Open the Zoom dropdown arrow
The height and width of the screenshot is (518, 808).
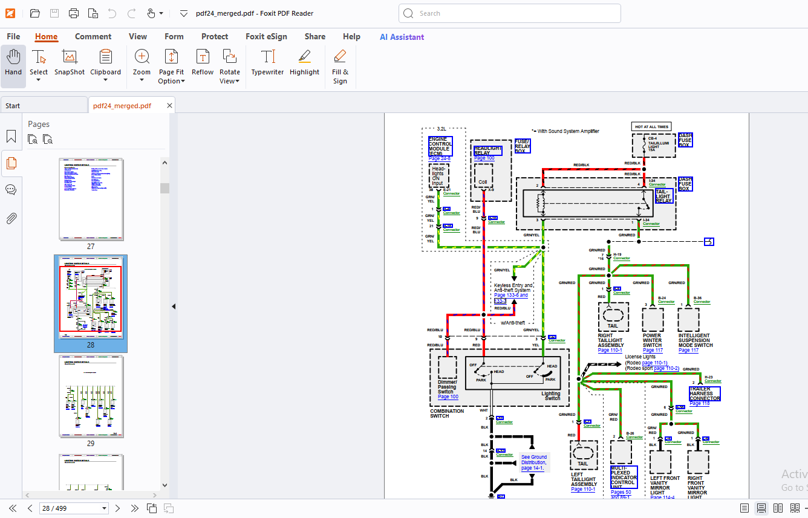tap(142, 80)
